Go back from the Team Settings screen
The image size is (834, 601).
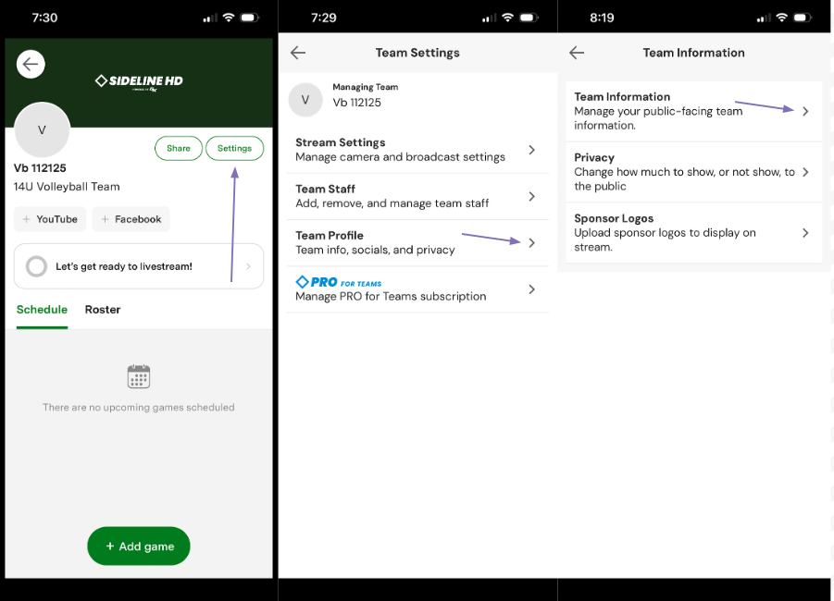click(298, 53)
